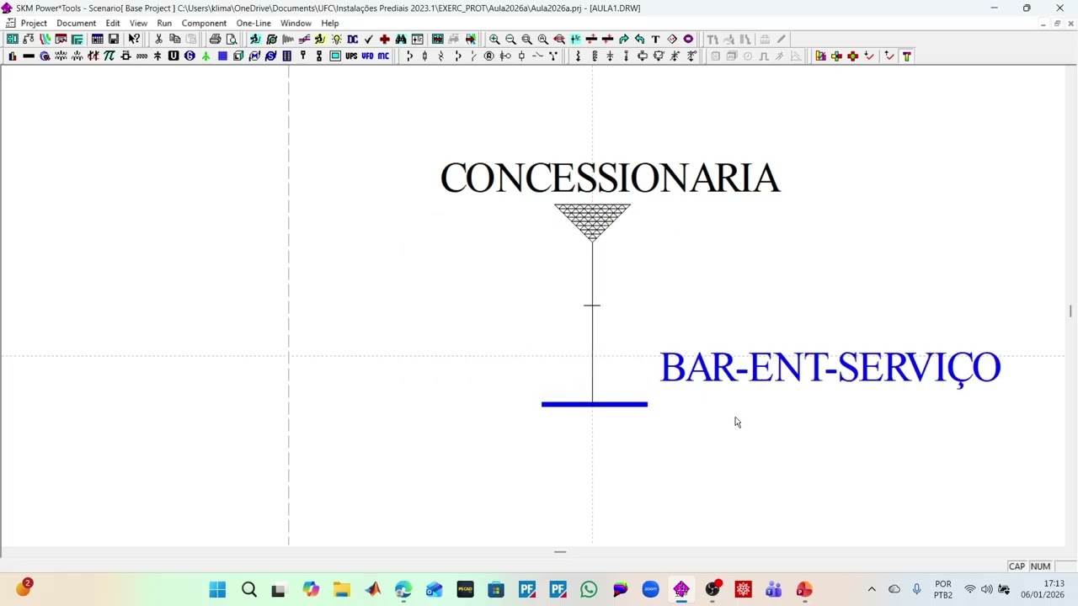The image size is (1078, 606).
Task: Open the Run menu
Action: (164, 23)
